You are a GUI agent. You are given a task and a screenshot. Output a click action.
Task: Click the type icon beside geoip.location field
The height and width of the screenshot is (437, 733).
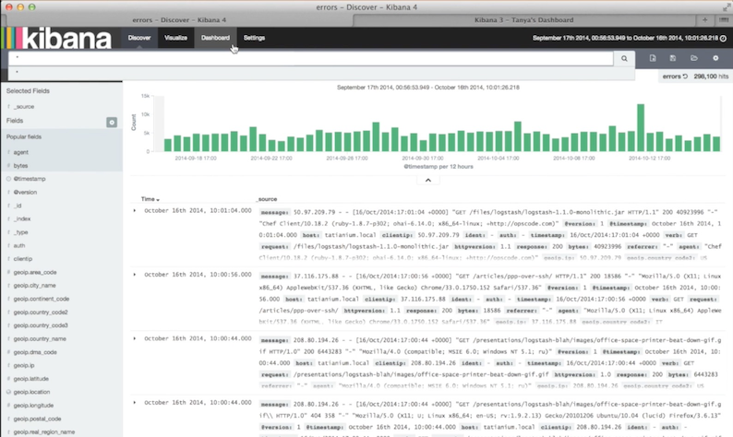pos(8,392)
